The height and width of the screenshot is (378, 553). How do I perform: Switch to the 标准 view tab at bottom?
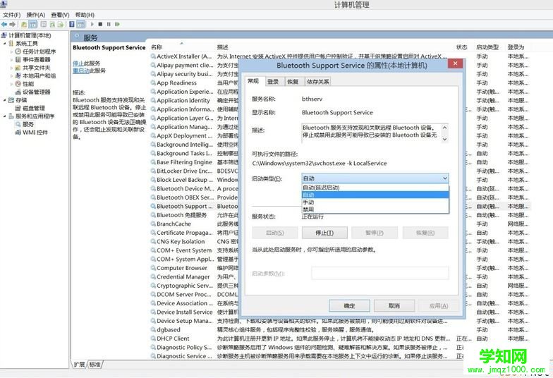click(x=95, y=364)
